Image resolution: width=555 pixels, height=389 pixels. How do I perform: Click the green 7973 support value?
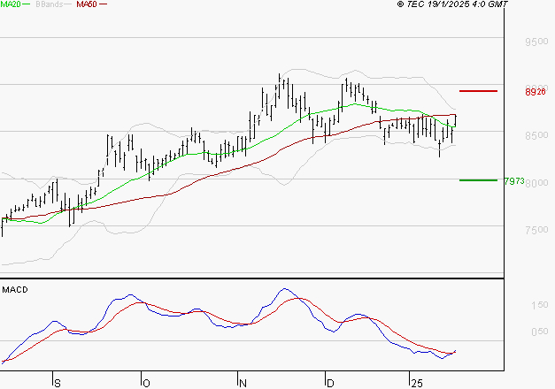click(514, 181)
